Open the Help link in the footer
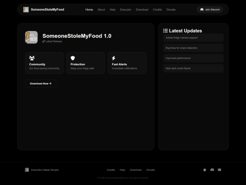This screenshot has width=246, height=185. point(123,170)
